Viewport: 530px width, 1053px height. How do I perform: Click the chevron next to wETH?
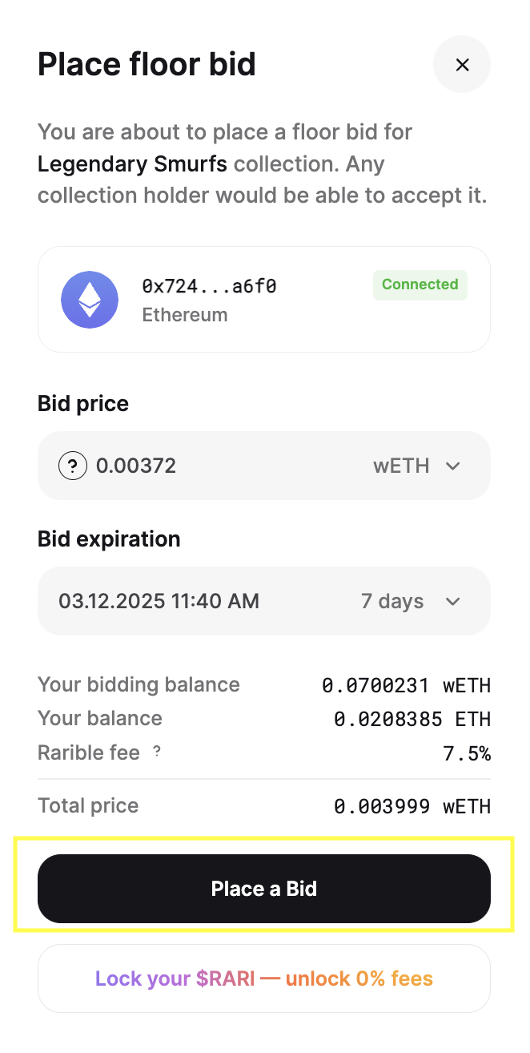(453, 466)
